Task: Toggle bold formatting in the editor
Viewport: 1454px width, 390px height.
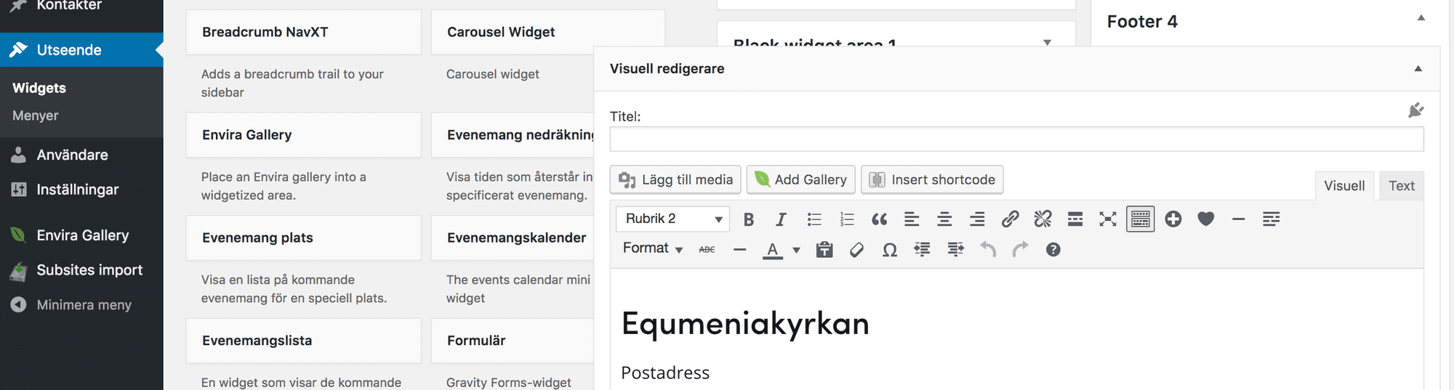Action: point(749,219)
